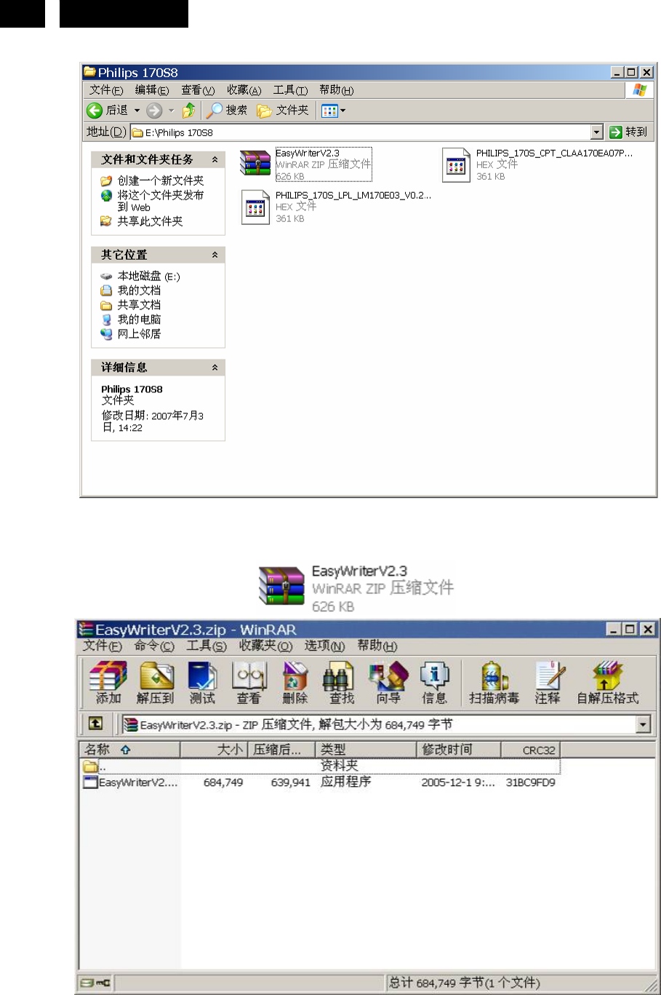Image resolution: width=661 pixels, height=995 pixels.
Task: Open WinRAR 工具(S) menu
Action: [207, 646]
